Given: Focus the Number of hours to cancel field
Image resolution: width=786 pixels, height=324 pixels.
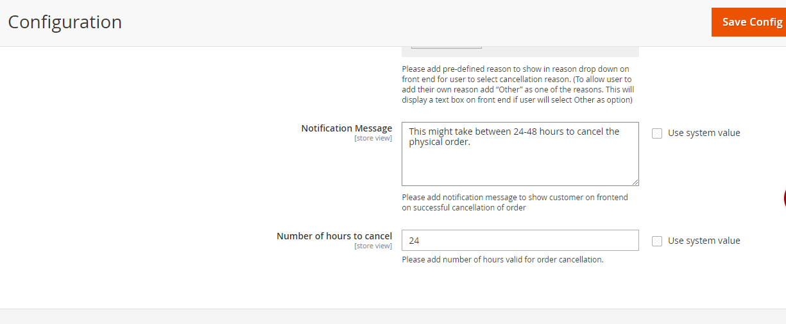Looking at the screenshot, I should point(520,241).
